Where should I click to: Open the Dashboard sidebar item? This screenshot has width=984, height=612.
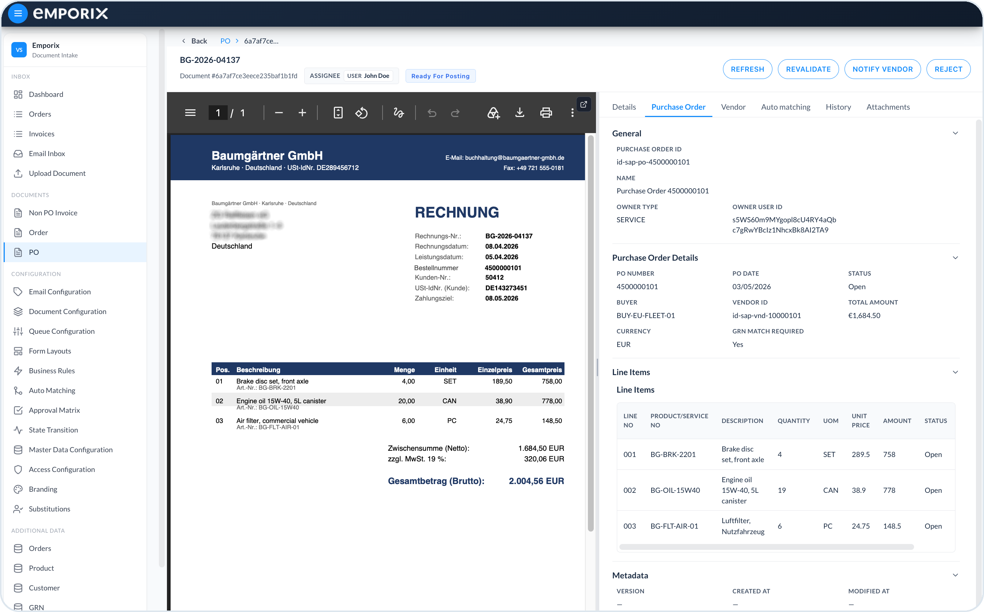[x=75, y=94]
